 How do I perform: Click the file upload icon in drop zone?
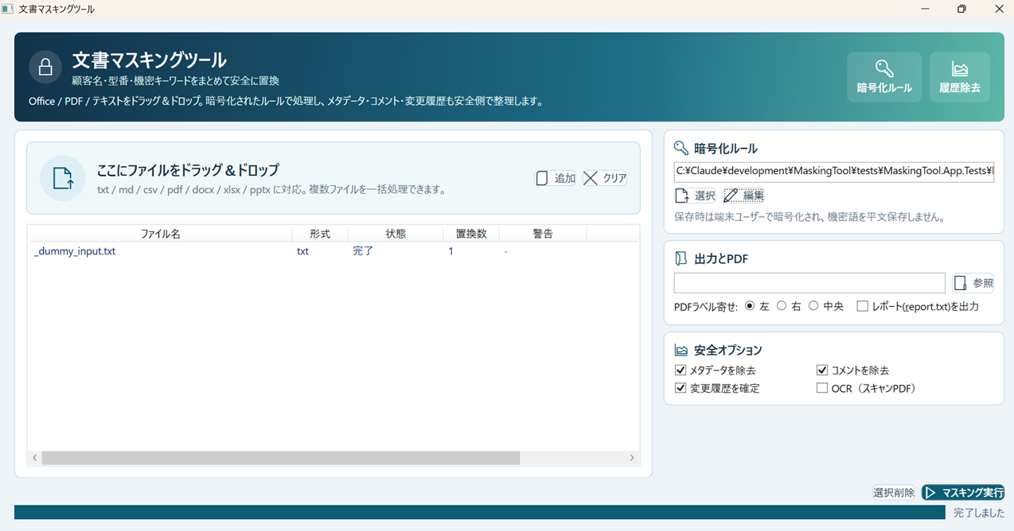coord(63,178)
